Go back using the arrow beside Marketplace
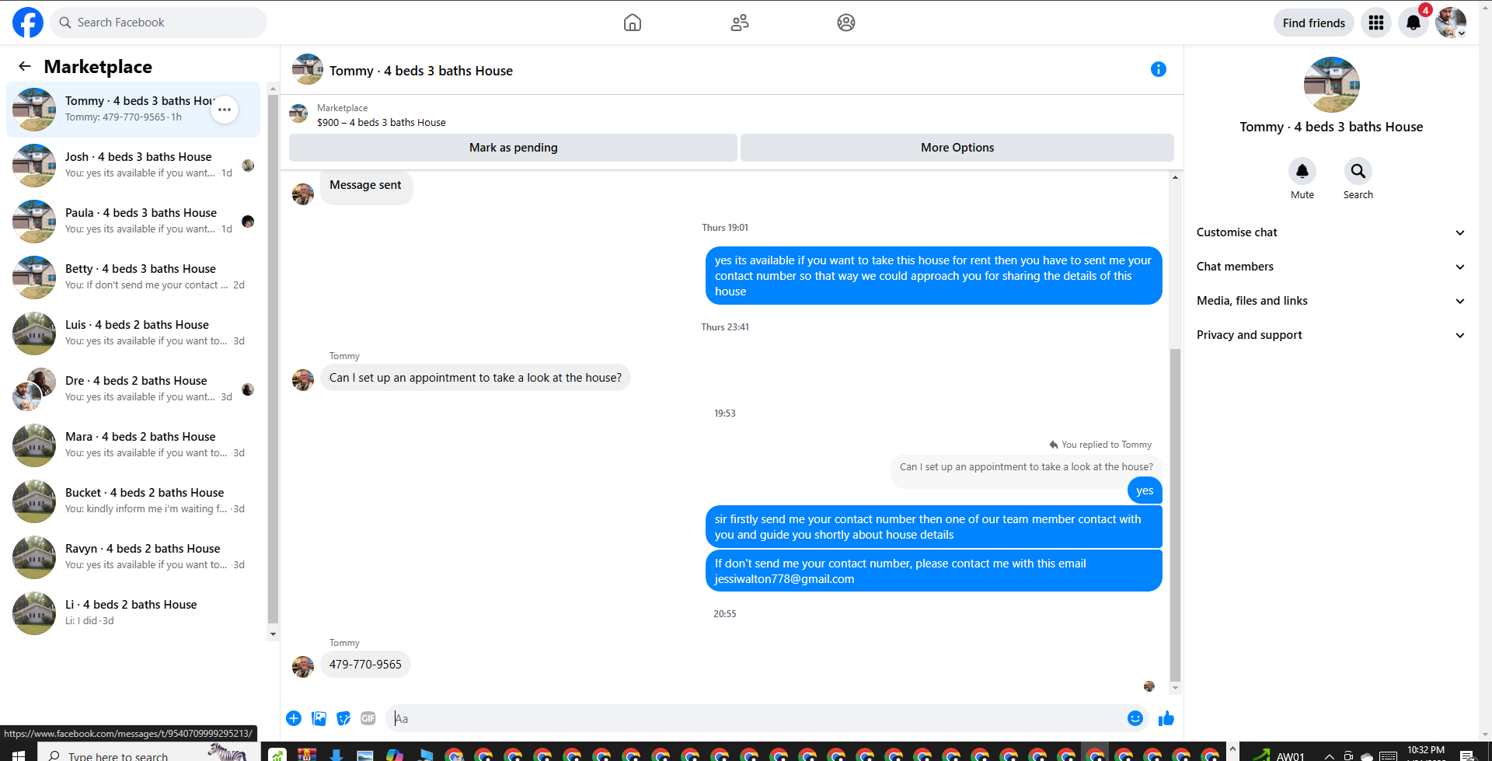 [x=25, y=67]
